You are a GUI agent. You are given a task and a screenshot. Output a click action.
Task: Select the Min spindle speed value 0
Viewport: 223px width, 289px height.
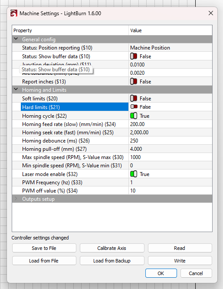(x=171, y=166)
